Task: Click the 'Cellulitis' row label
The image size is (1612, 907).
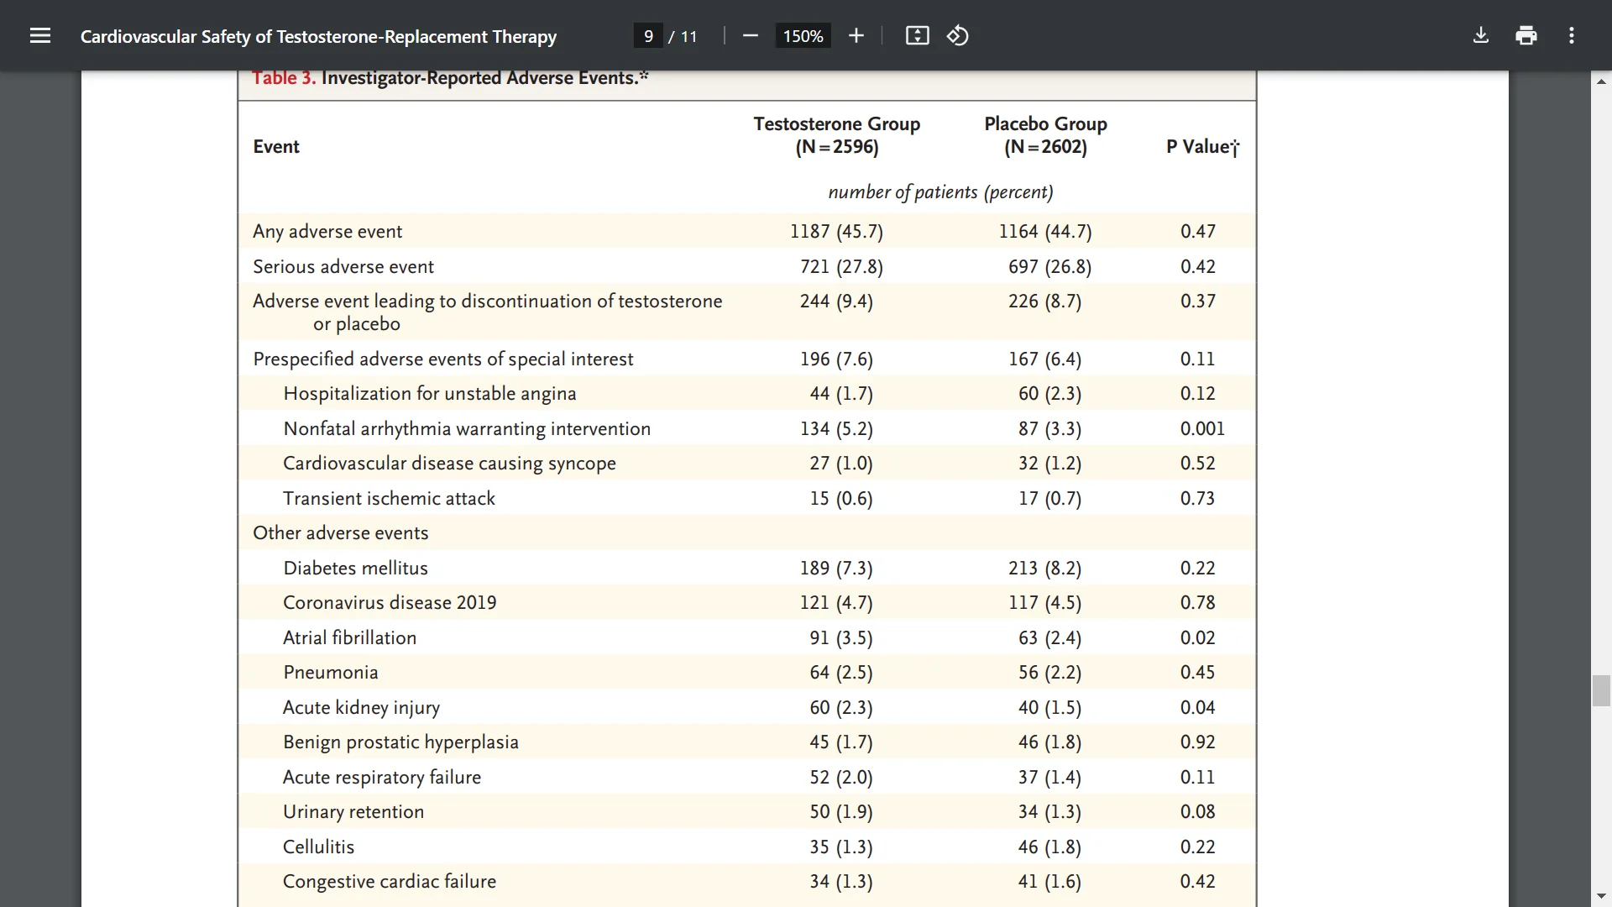Action: pos(318,847)
